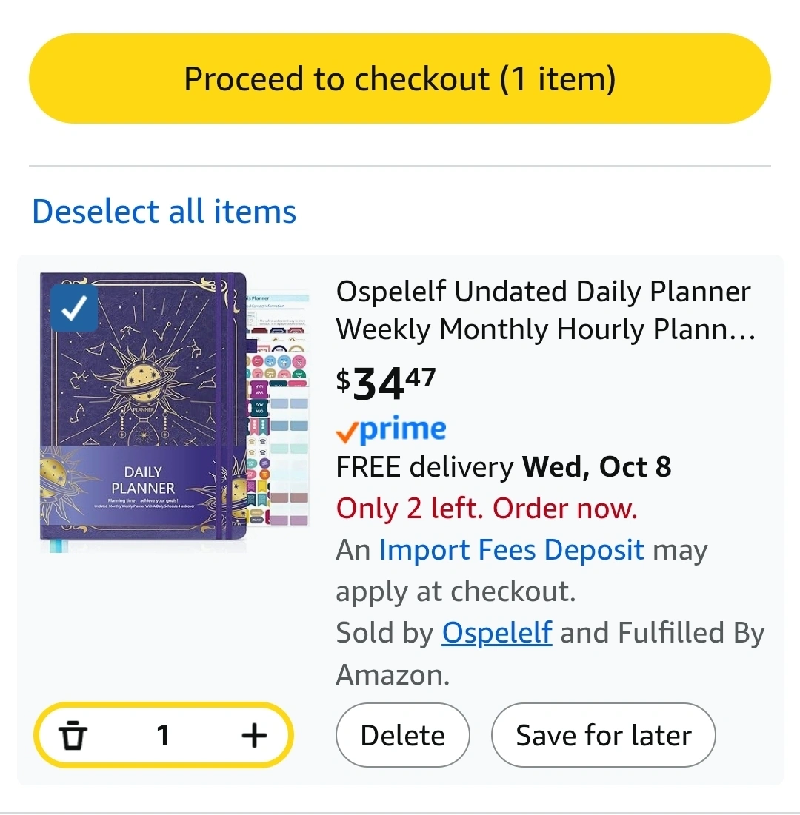Save the planner for later
This screenshot has width=800, height=815.
click(x=603, y=735)
